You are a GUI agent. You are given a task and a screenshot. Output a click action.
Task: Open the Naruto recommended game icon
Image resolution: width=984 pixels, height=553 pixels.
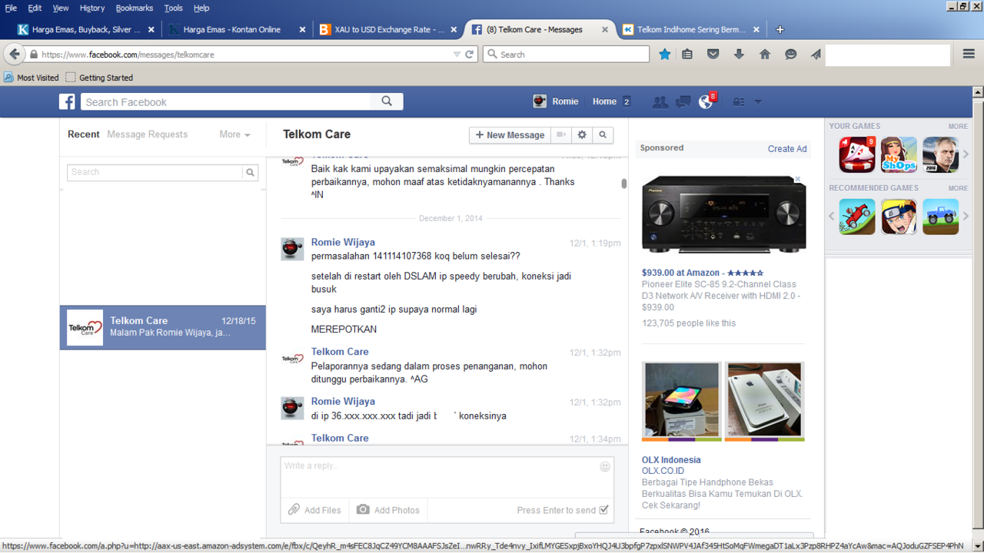click(899, 217)
